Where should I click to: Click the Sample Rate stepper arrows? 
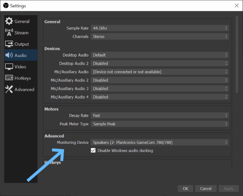pos(226,28)
